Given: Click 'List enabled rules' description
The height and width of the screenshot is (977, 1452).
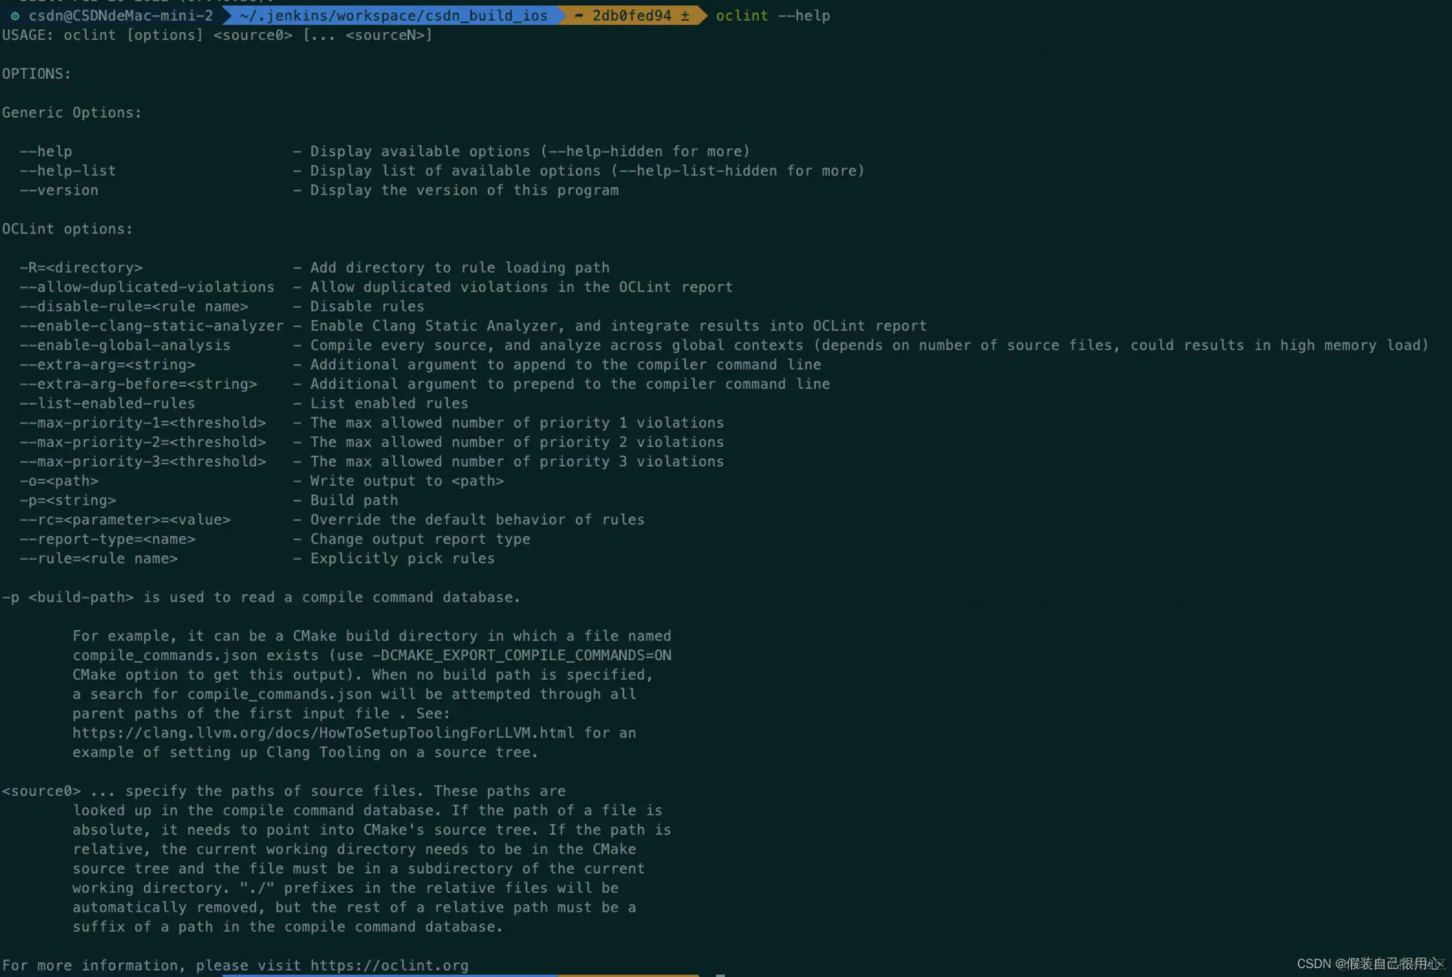Looking at the screenshot, I should [389, 404].
